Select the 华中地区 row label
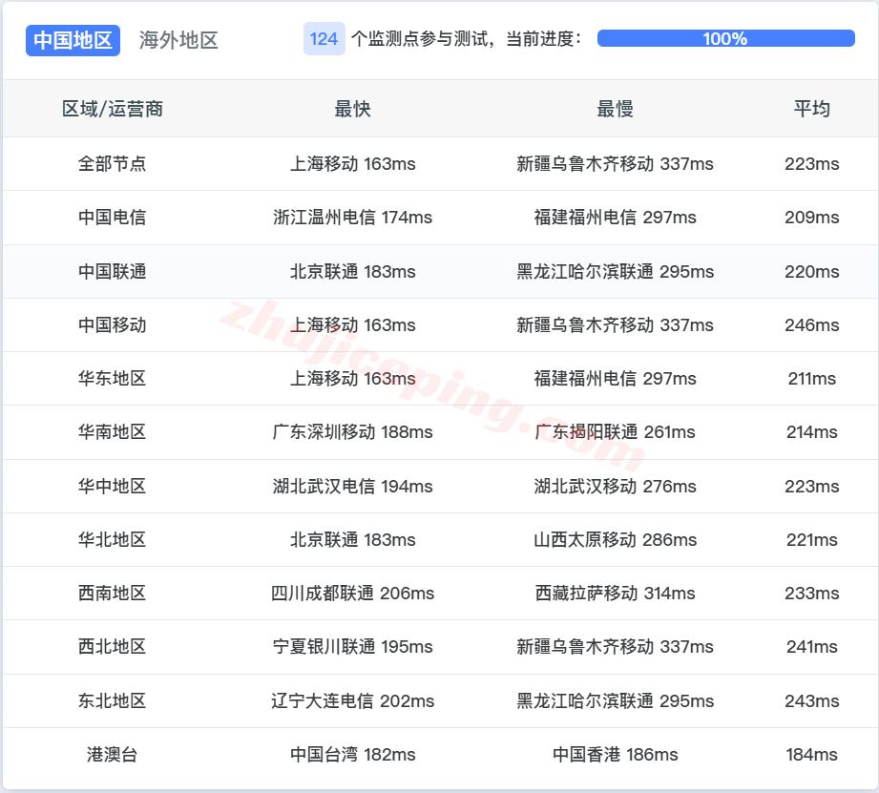879x793 pixels. pos(112,486)
